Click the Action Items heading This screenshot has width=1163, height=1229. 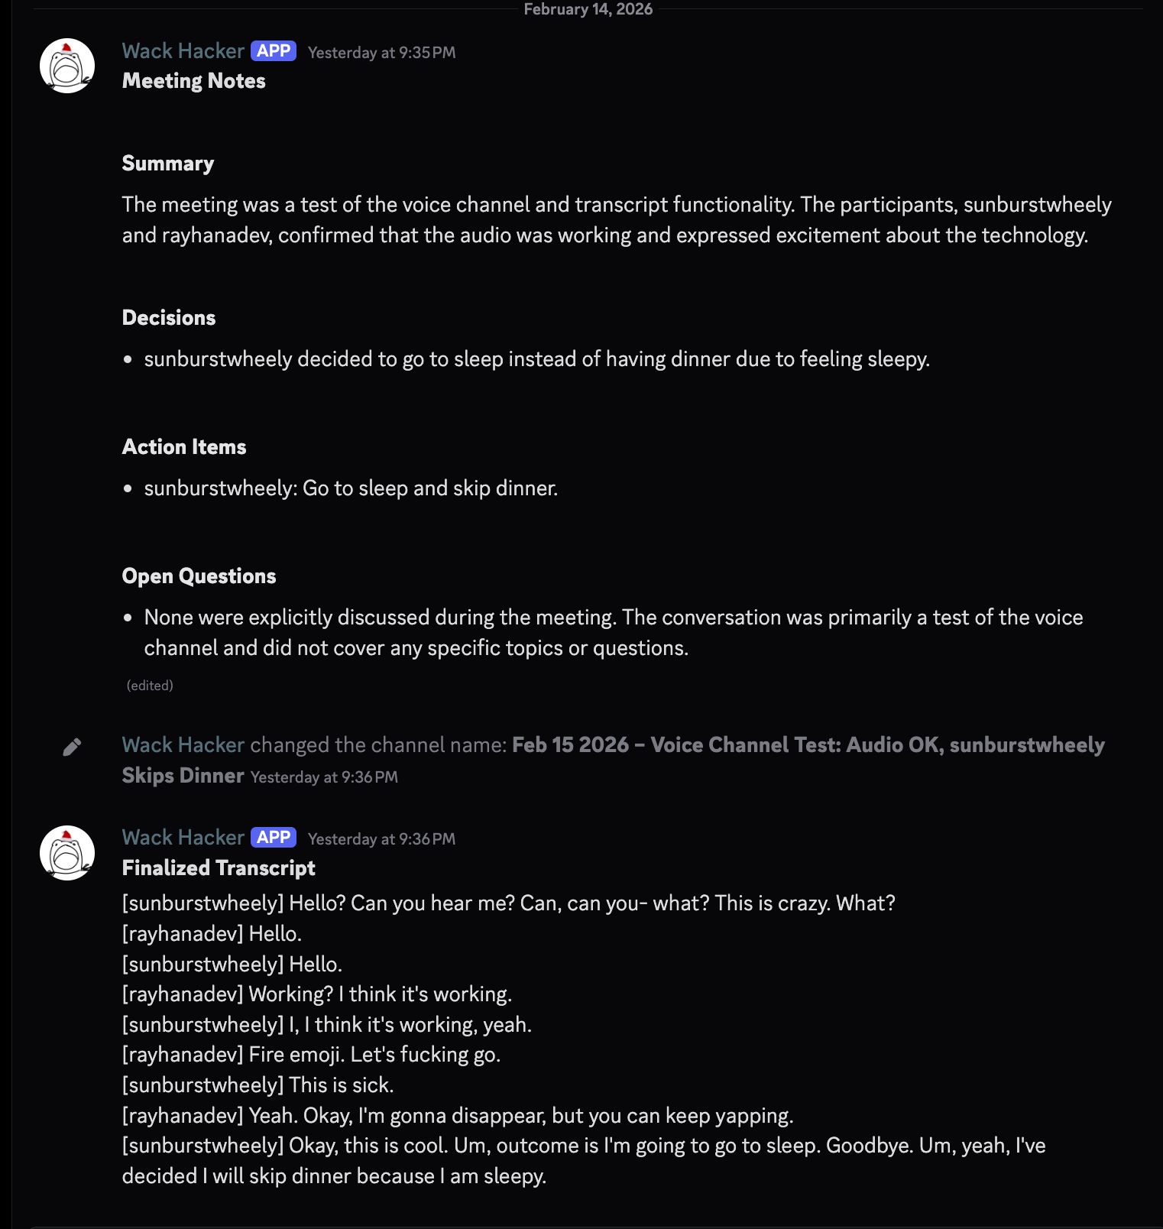coord(184,447)
